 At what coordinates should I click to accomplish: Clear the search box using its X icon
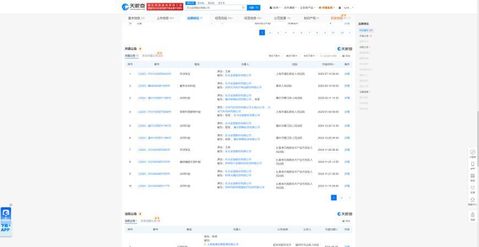[243, 7]
